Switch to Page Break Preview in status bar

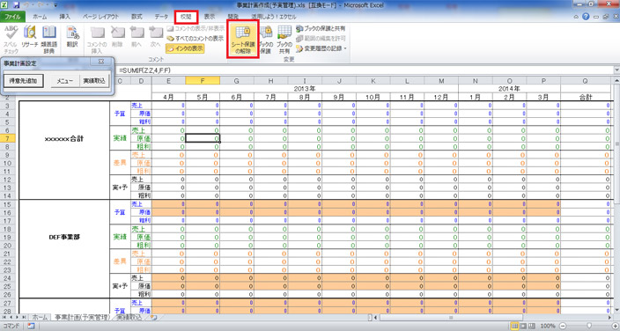532,327
